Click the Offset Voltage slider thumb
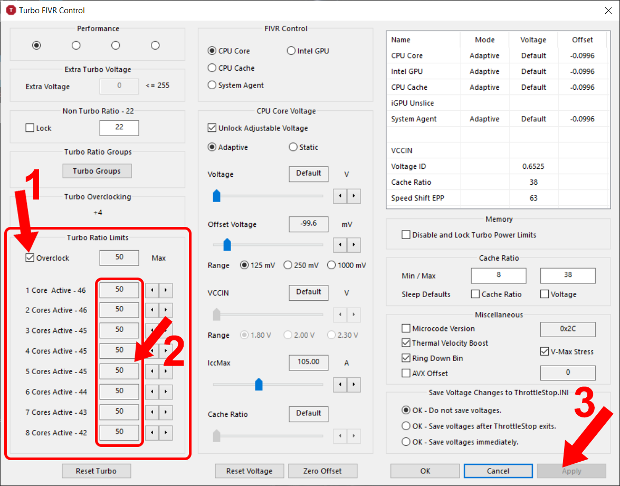Viewport: 620px width, 486px height. tap(227, 244)
